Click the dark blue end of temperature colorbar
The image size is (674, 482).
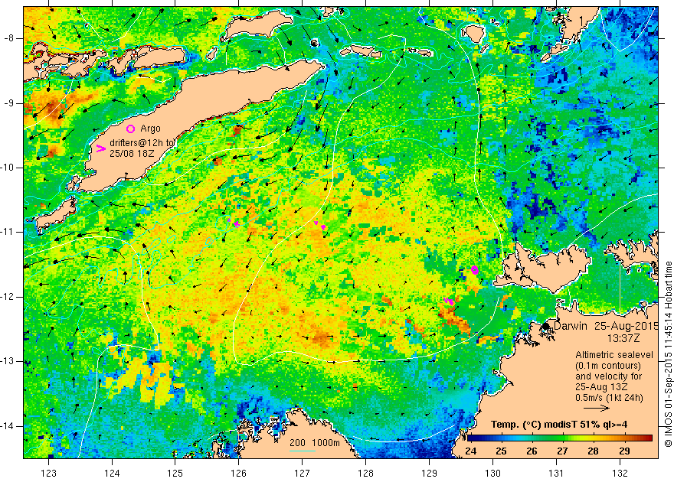(471, 438)
